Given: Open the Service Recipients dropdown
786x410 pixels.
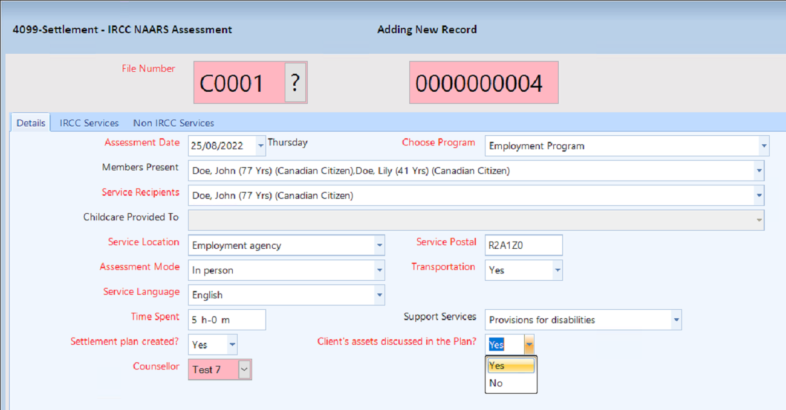Looking at the screenshot, I should [x=759, y=196].
